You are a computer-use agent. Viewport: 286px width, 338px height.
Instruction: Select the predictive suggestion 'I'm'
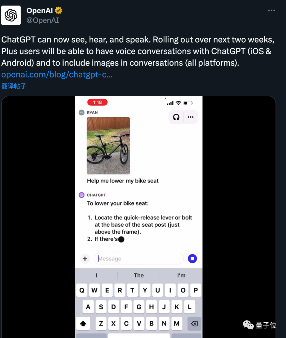coord(181,275)
